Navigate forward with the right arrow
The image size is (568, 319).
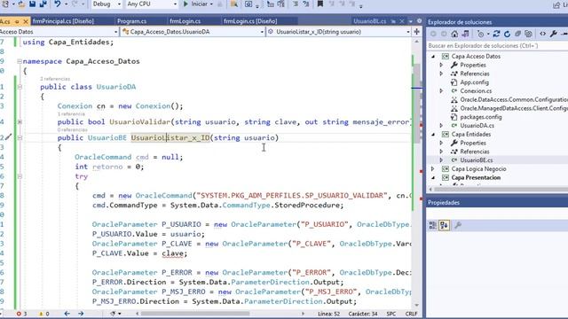click(x=81, y=314)
